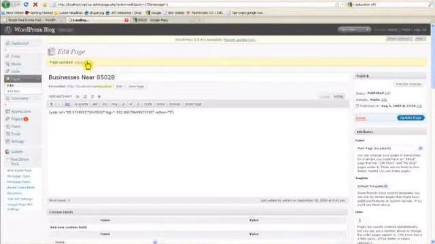
Task: Click the Add an Image upload icon
Action: coord(77,96)
